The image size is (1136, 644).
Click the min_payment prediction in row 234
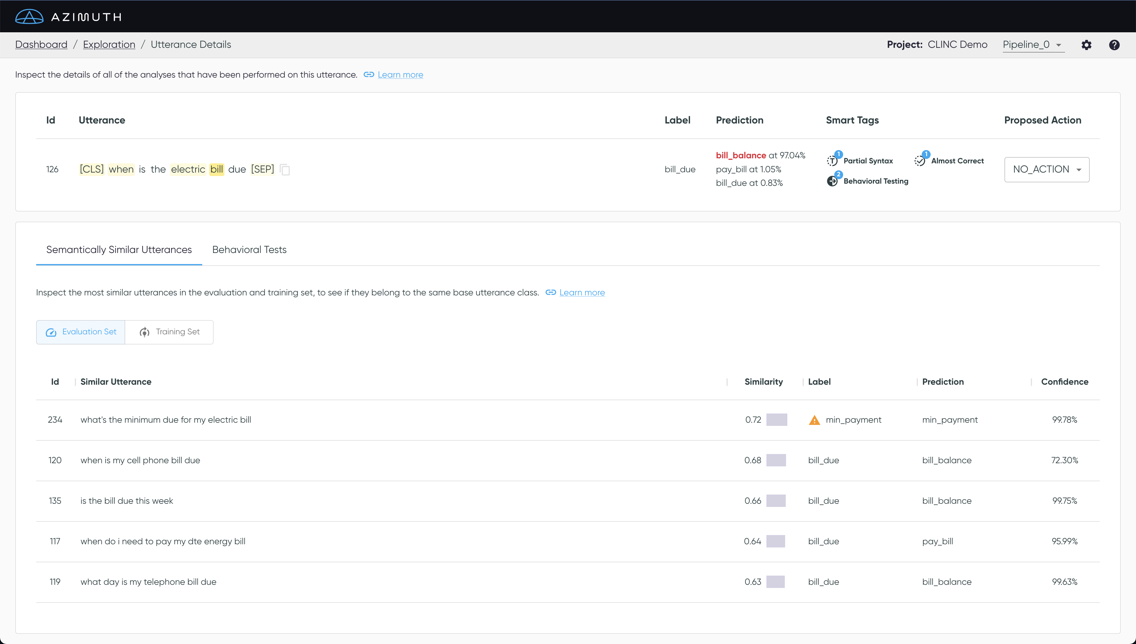[x=950, y=420]
